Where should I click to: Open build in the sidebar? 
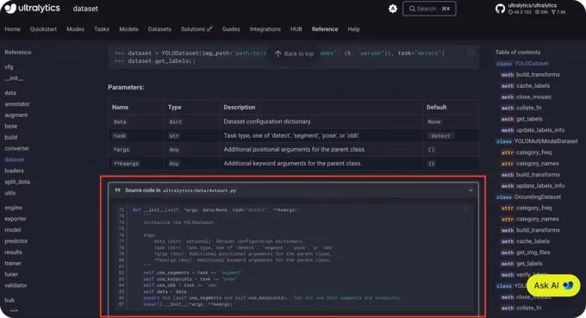tap(11, 137)
